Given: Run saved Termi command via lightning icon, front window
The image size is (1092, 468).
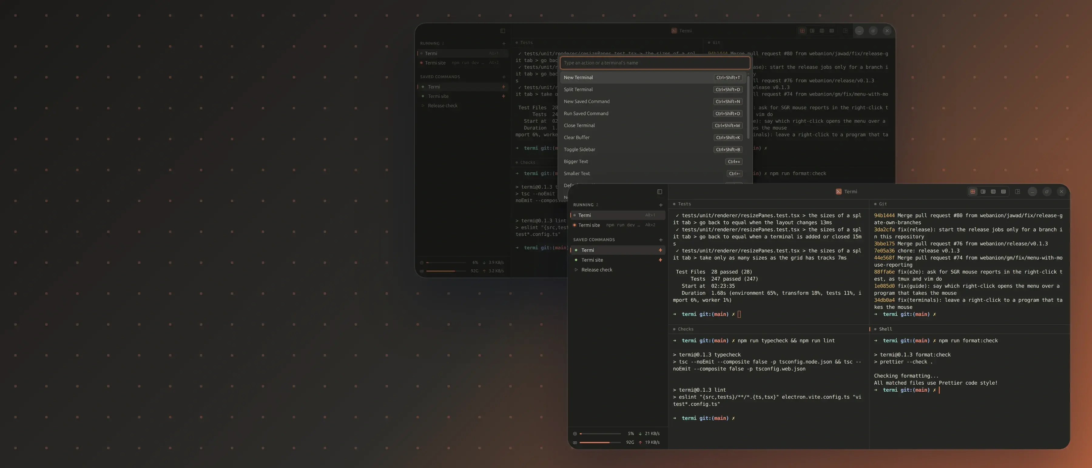Looking at the screenshot, I should [x=660, y=250].
